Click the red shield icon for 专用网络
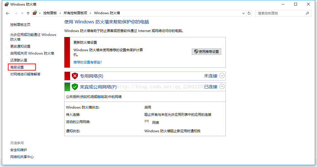 tap(75, 76)
